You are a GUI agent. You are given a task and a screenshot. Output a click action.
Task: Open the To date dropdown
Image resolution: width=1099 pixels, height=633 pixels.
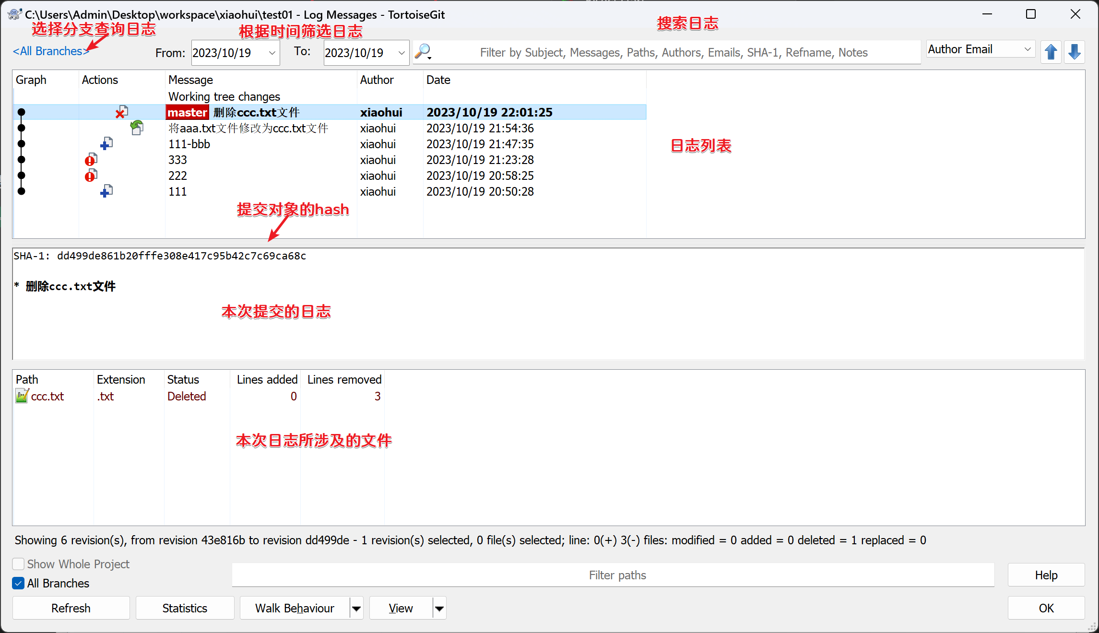(402, 53)
